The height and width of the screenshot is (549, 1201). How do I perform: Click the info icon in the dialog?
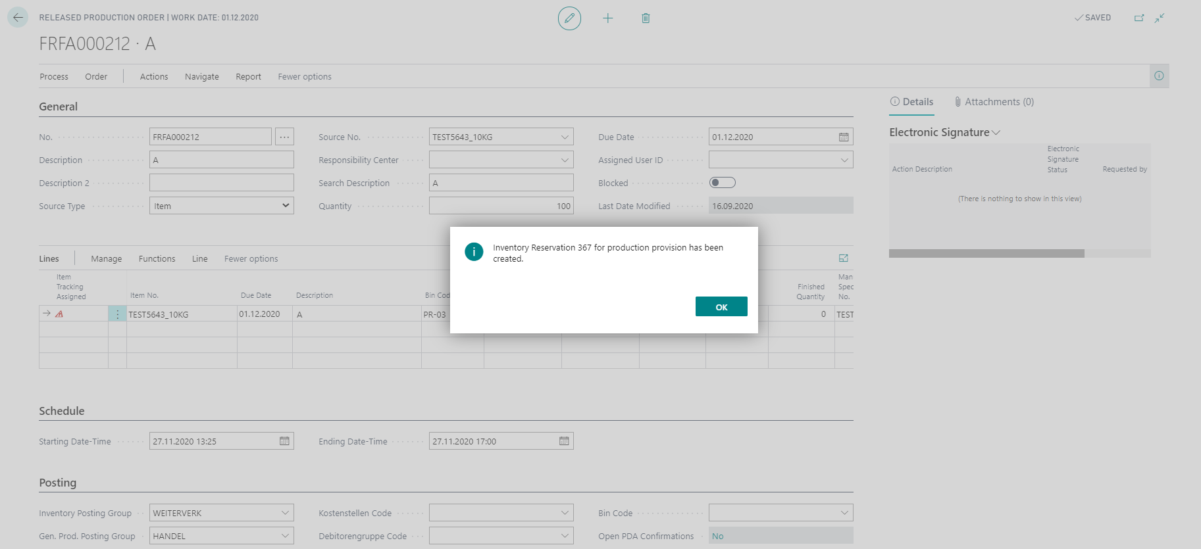click(x=474, y=252)
